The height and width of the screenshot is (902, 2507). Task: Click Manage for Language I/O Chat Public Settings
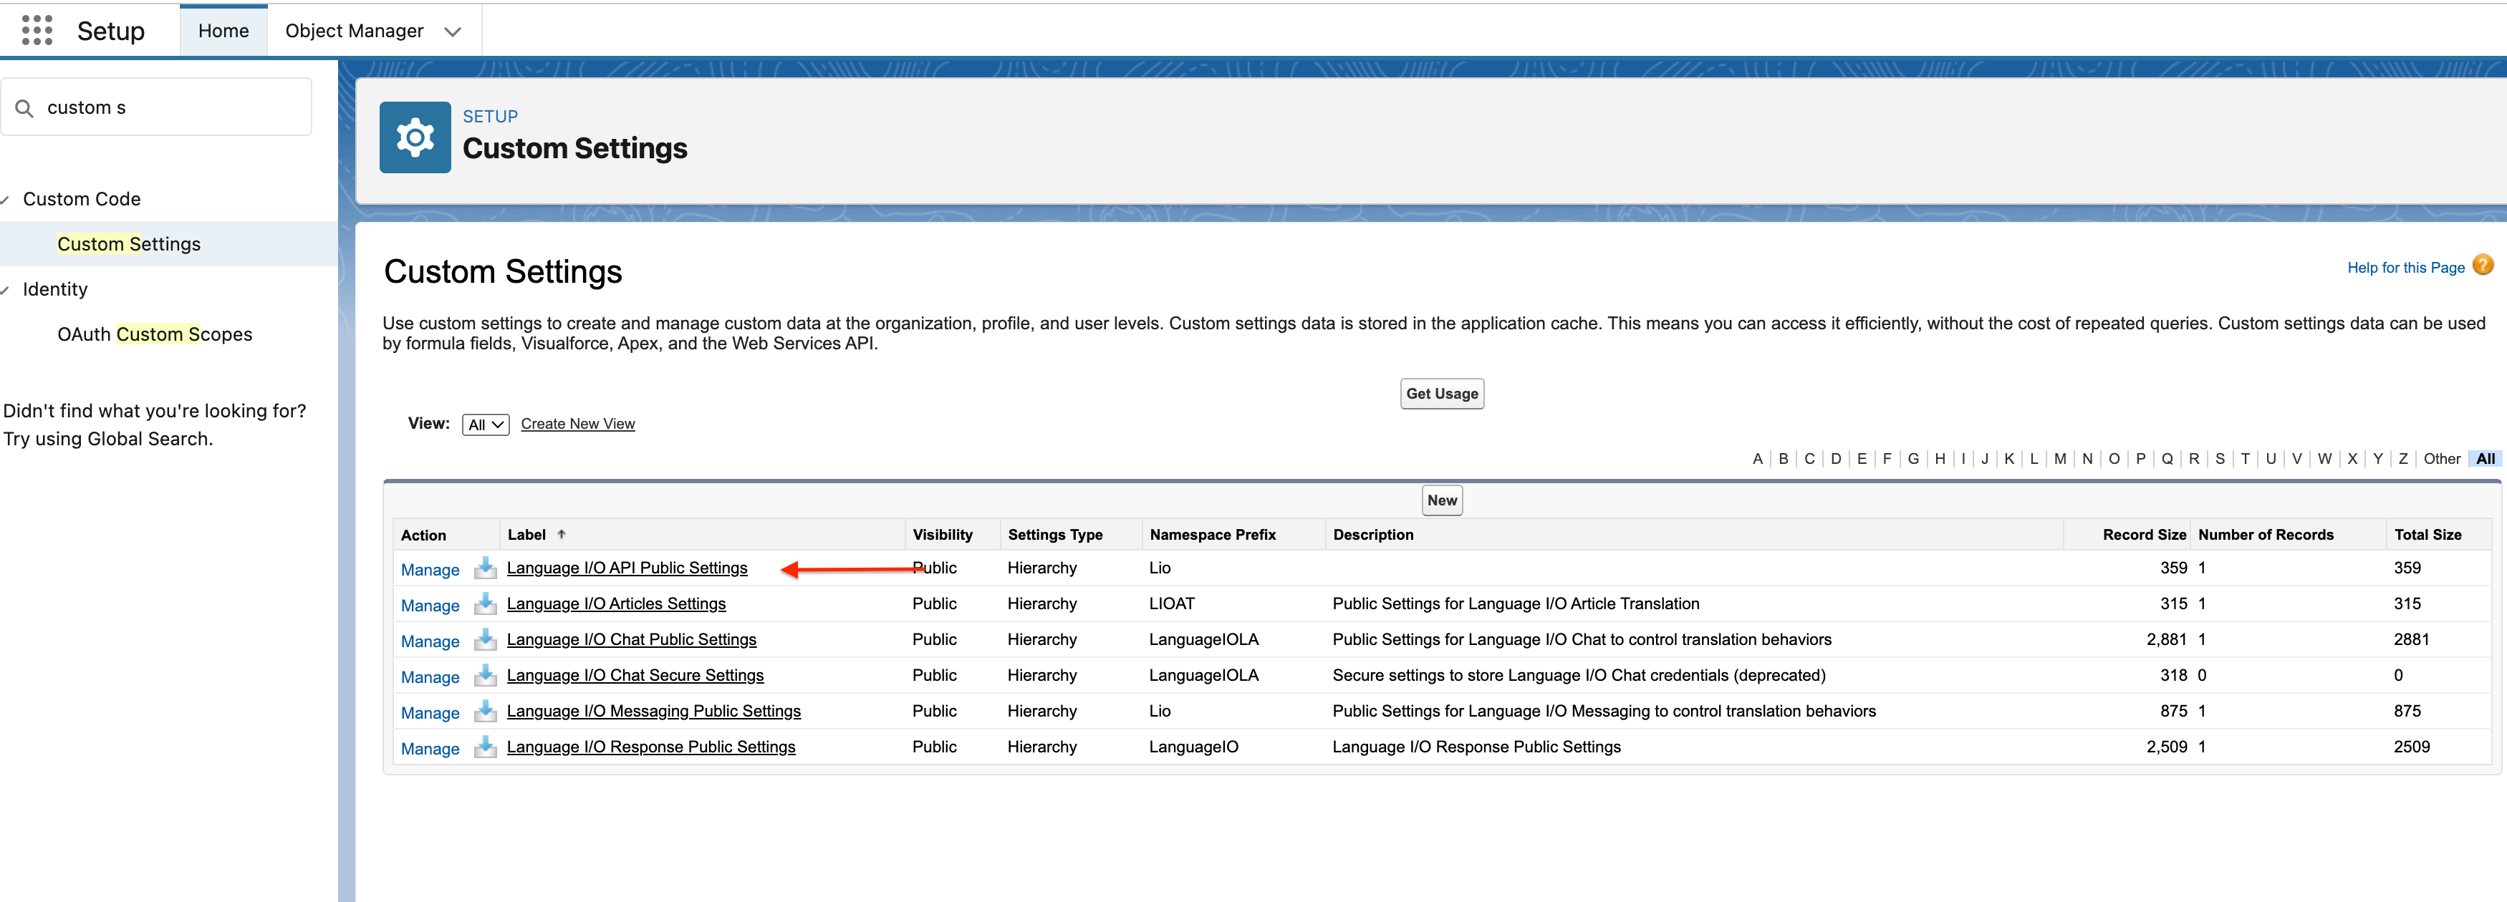coord(430,641)
